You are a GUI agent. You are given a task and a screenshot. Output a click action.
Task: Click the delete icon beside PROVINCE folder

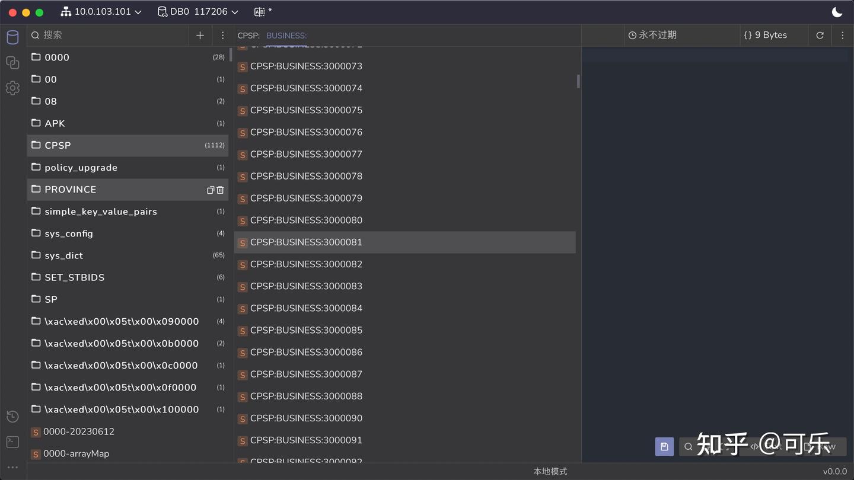pyautogui.click(x=220, y=190)
